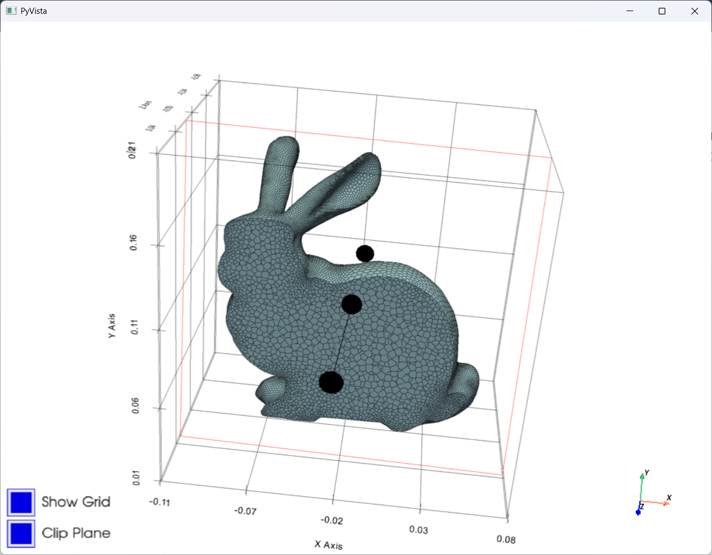Click the "PyVista" title bar text

coord(34,11)
